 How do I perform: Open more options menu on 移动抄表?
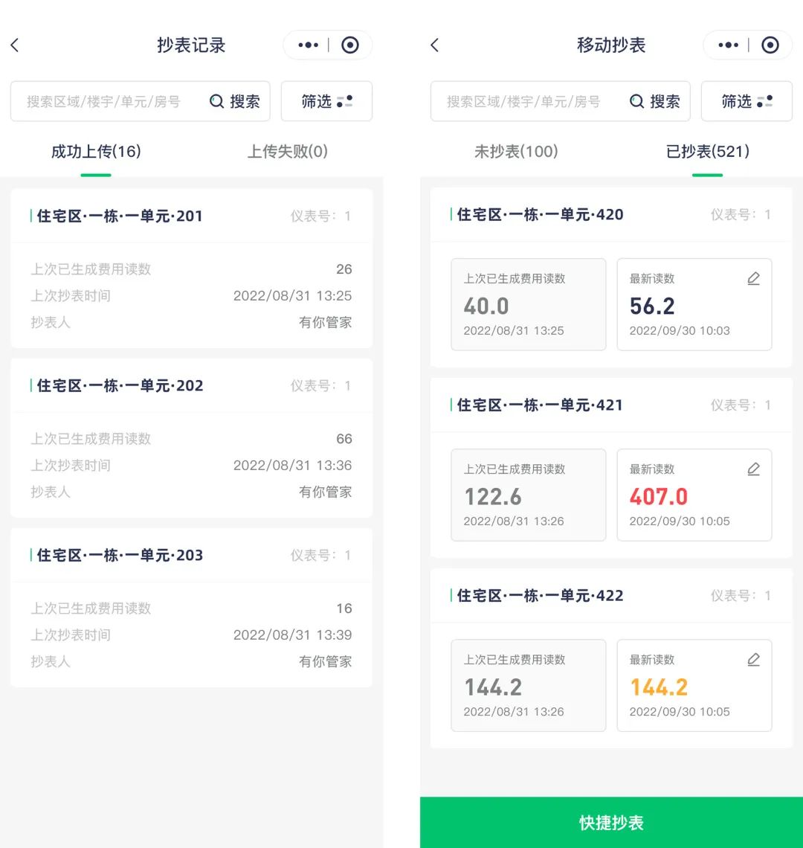728,45
